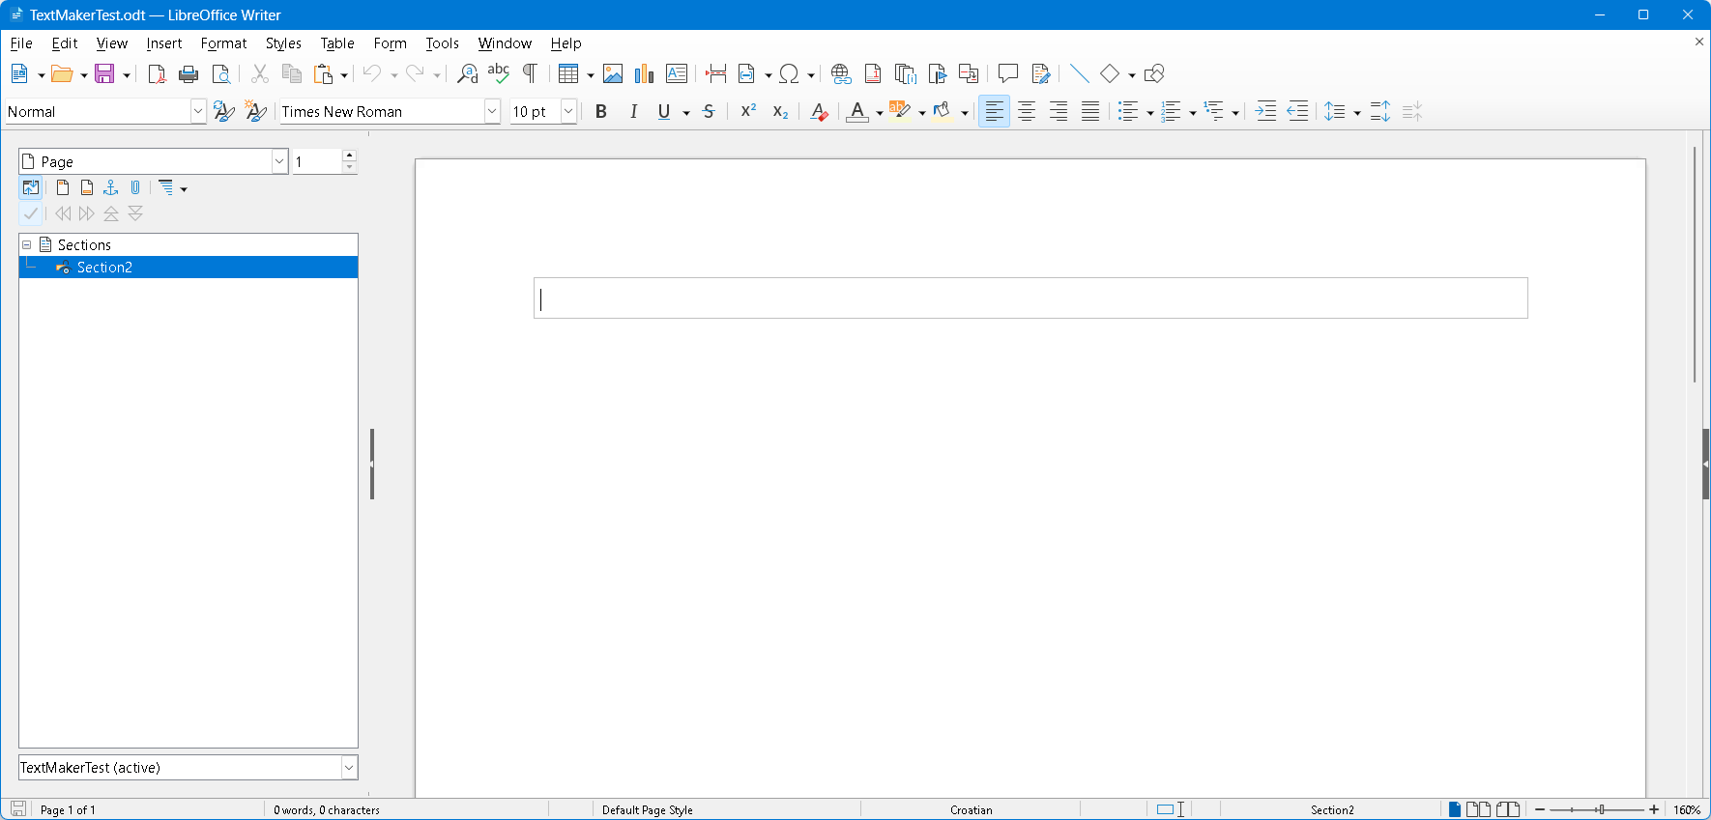
Task: Select Section2 in the Navigator tree
Action: click(x=104, y=268)
